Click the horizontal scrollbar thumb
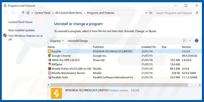The height and width of the screenshot is (102, 204). coord(119,85)
